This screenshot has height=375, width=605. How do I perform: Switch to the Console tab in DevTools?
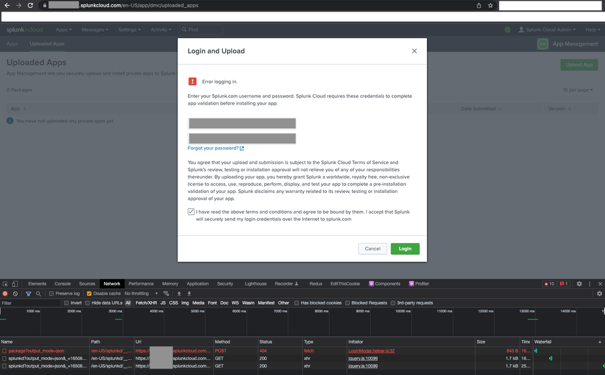pos(62,284)
